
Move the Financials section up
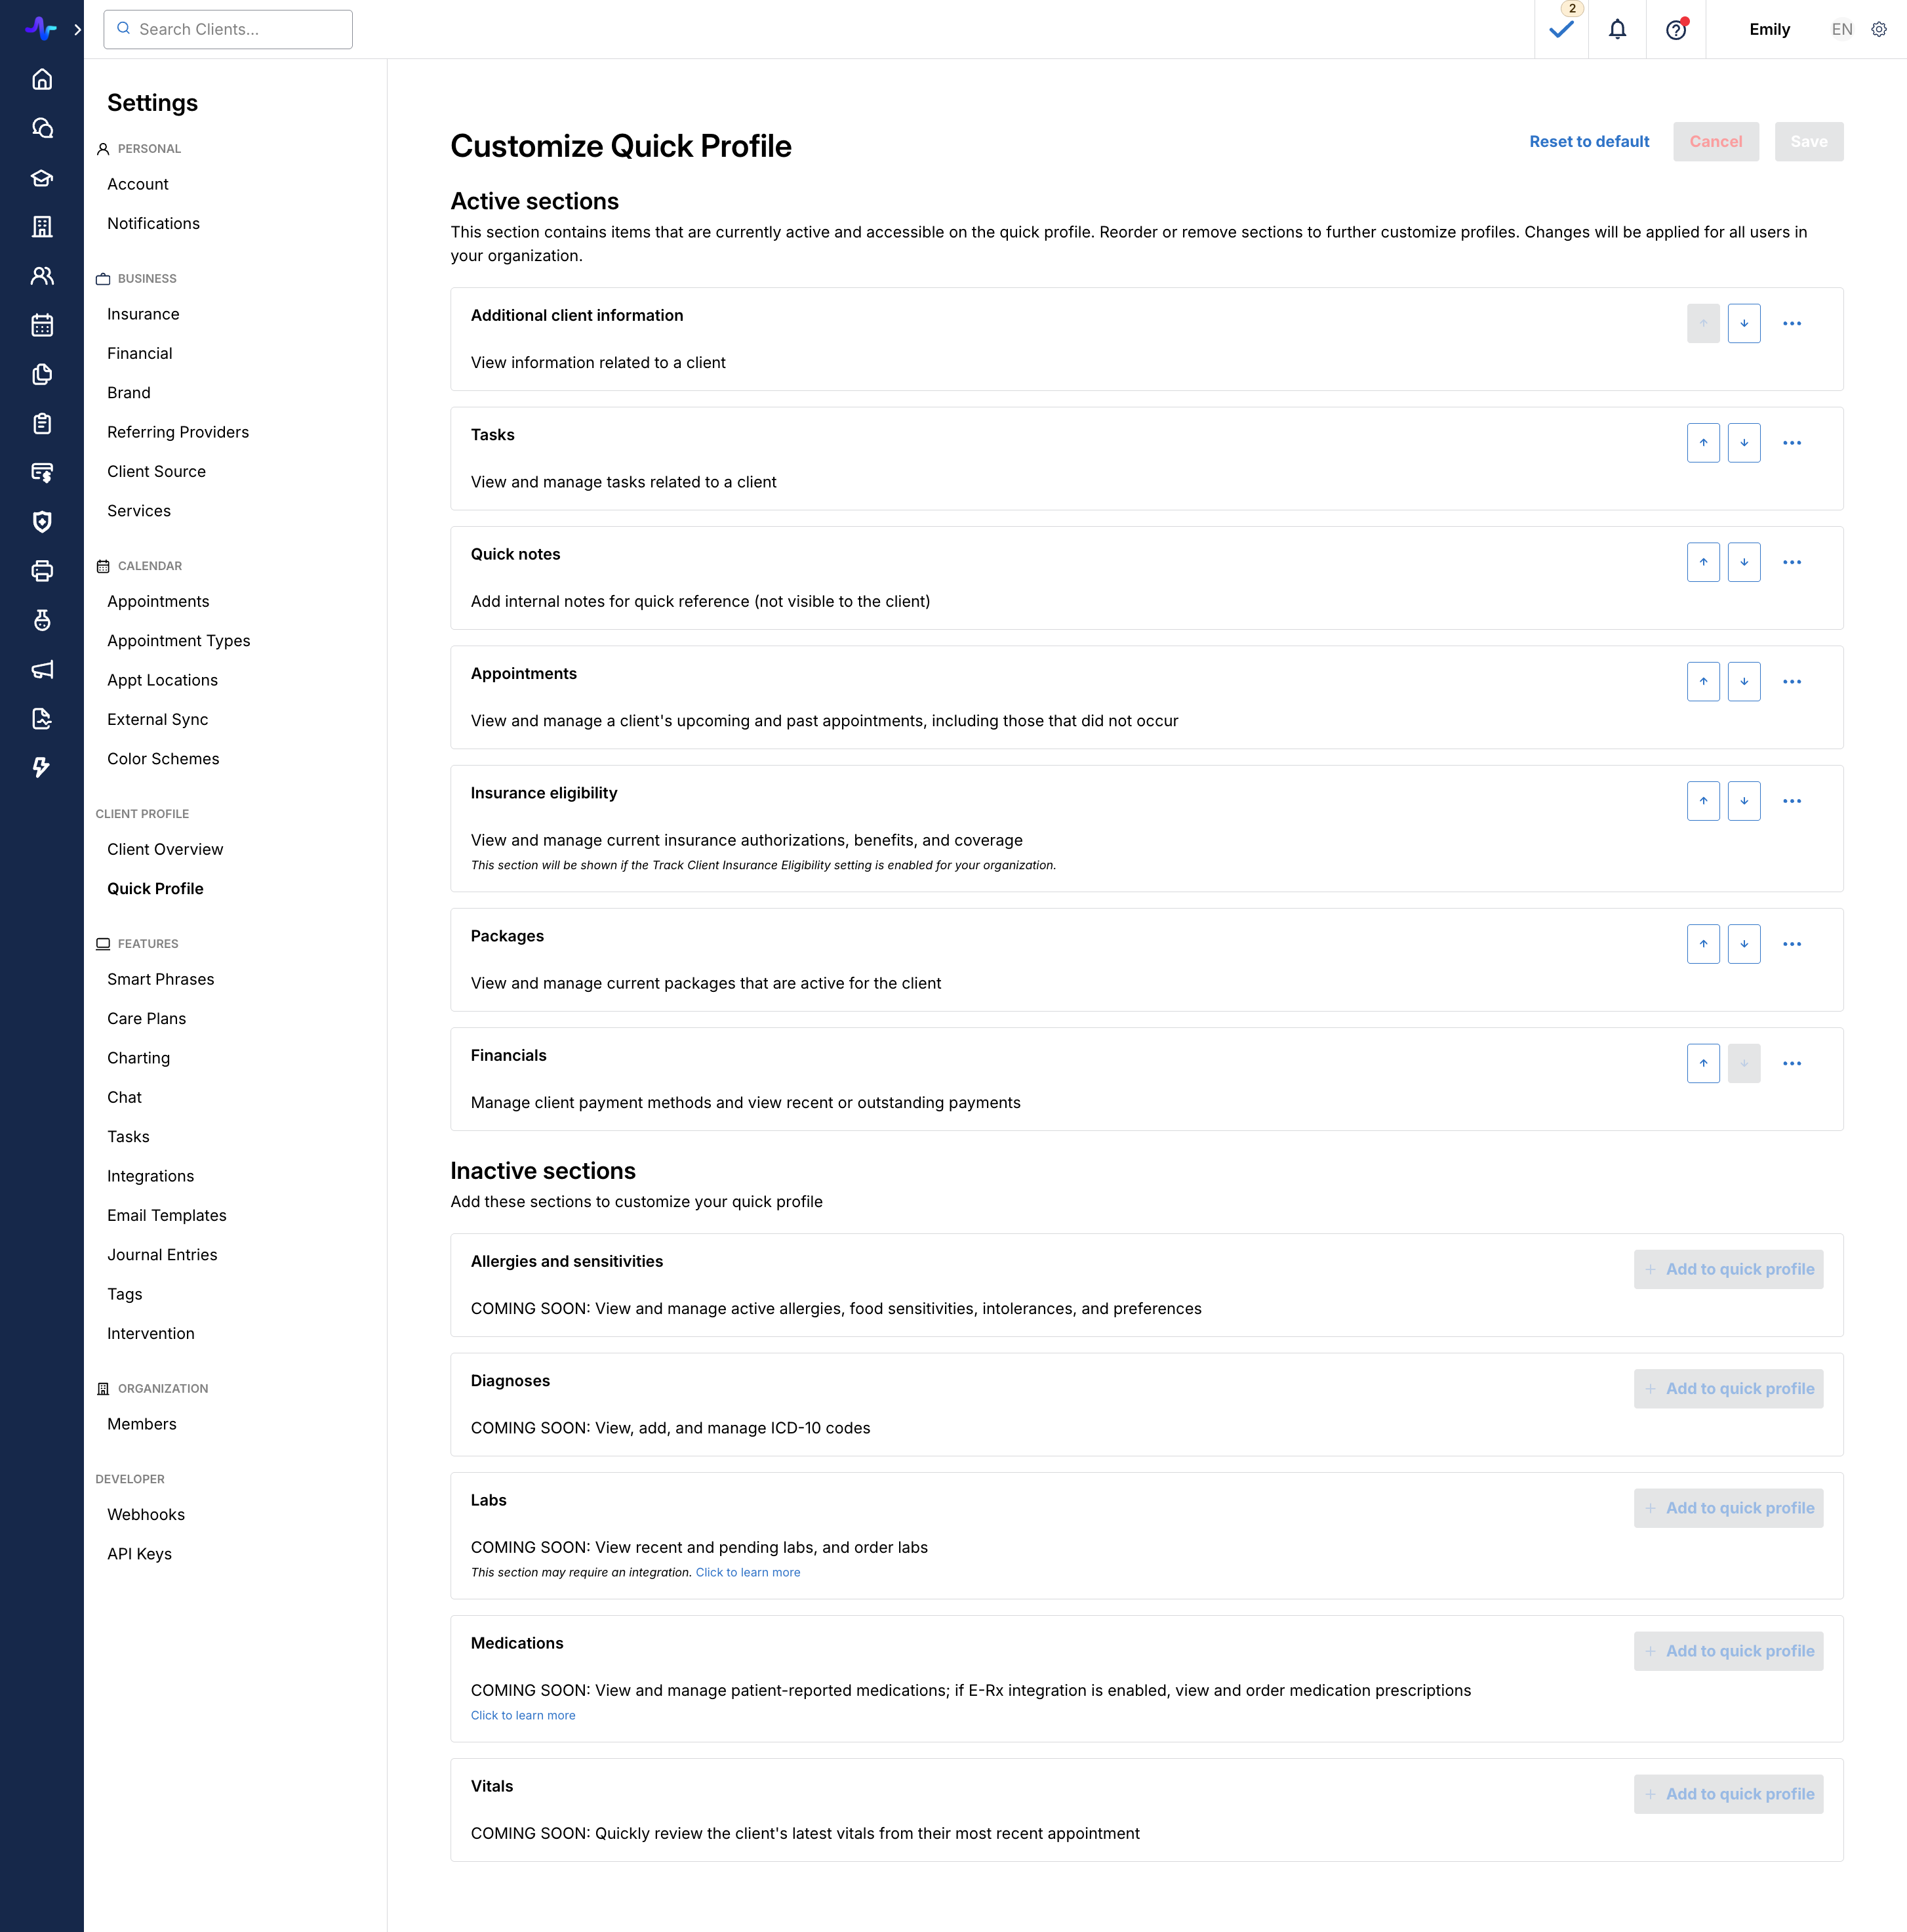[x=1703, y=1063]
